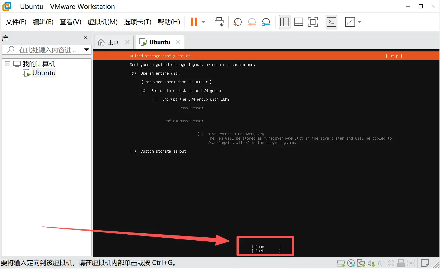Select the 'Custom storage layout' radio option

pos(133,151)
